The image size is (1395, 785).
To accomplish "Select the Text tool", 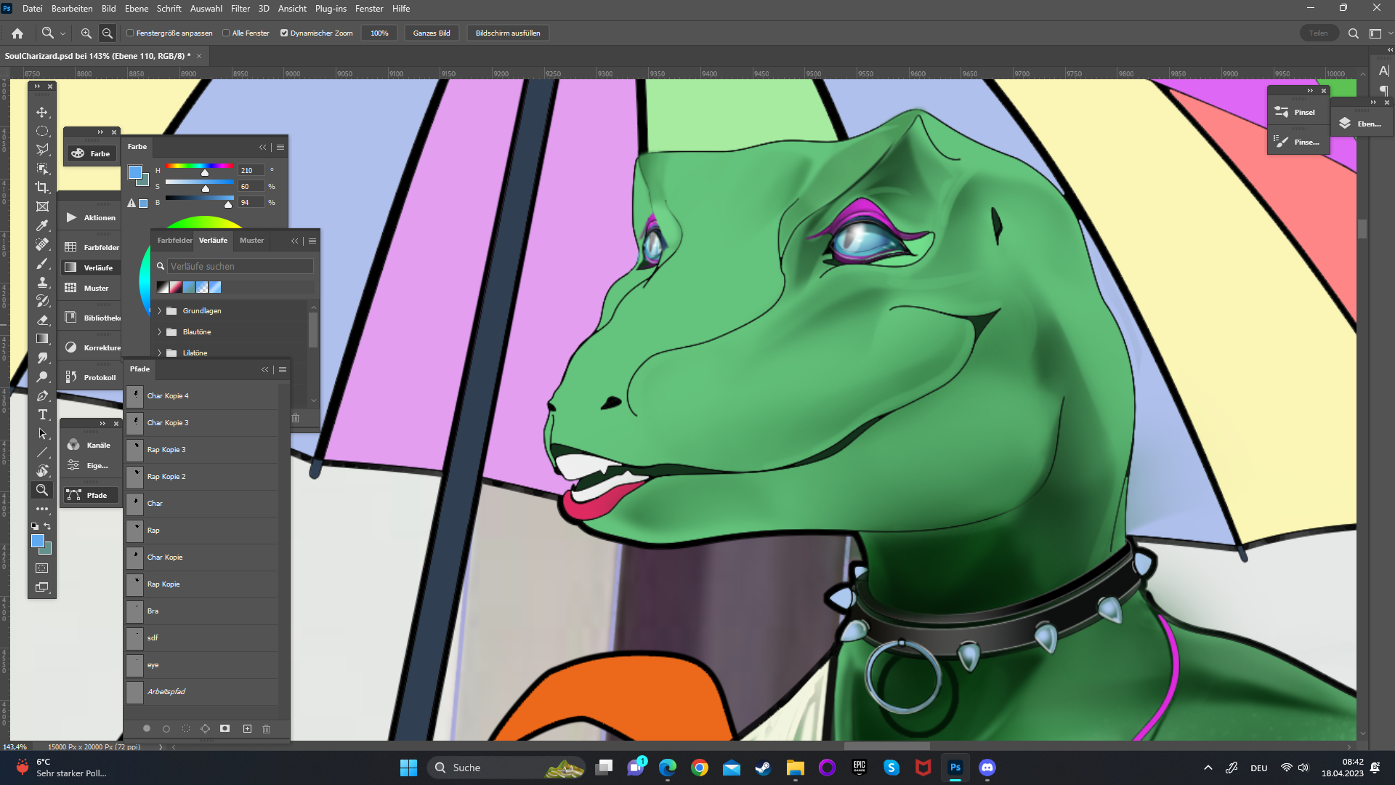I will pos(42,414).
